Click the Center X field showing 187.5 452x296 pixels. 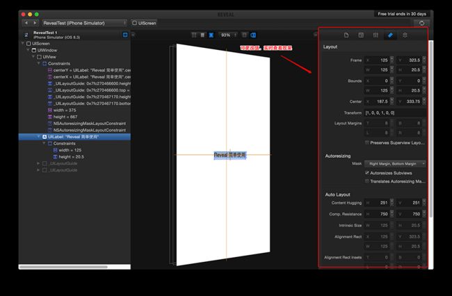tap(377, 101)
